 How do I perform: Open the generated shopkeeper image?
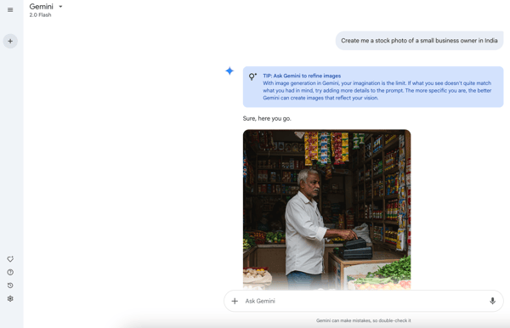tap(327, 210)
